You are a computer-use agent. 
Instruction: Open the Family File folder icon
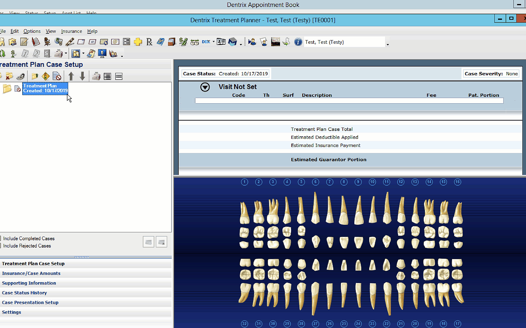[x=12, y=42]
